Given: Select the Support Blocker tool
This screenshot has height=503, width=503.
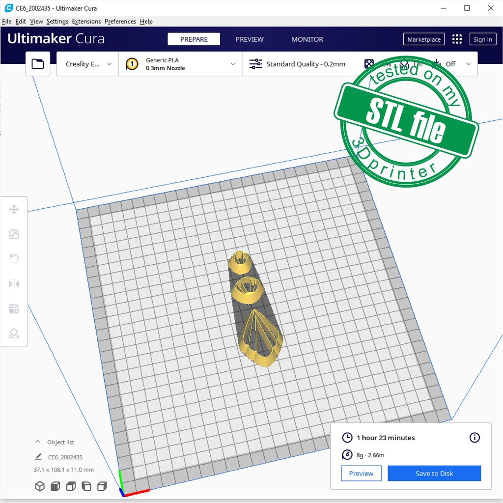Looking at the screenshot, I should (14, 334).
